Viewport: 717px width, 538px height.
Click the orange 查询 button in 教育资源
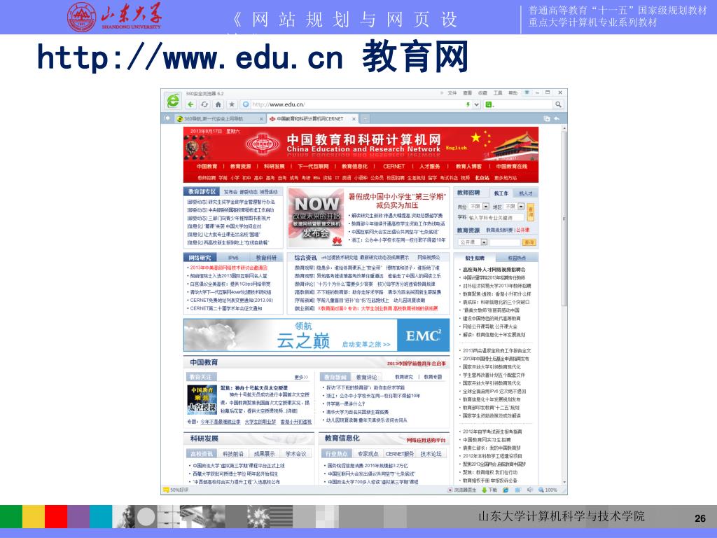[529, 242]
